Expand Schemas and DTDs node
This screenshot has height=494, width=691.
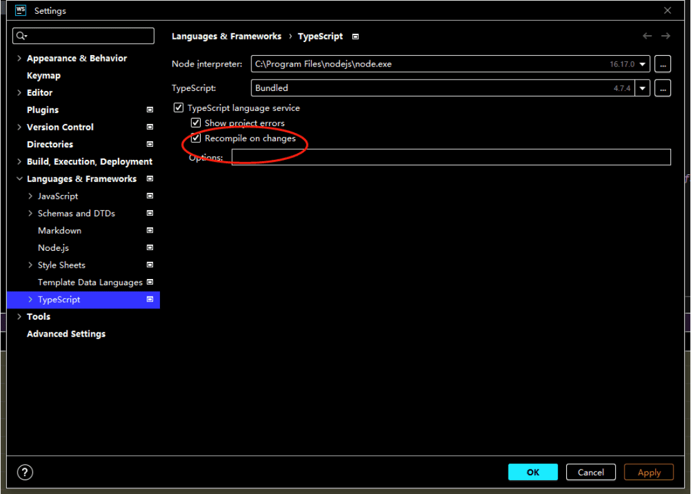[30, 213]
